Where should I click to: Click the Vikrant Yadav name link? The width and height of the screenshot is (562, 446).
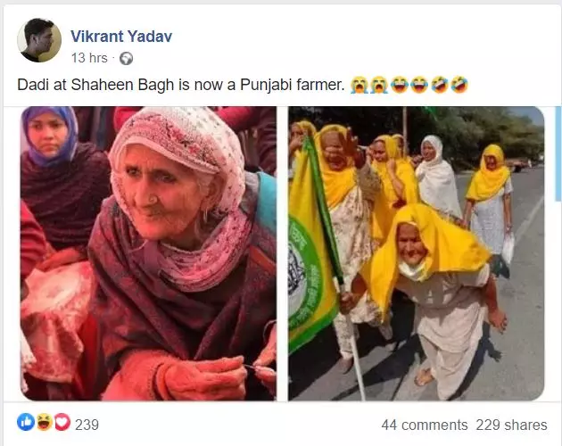[121, 37]
